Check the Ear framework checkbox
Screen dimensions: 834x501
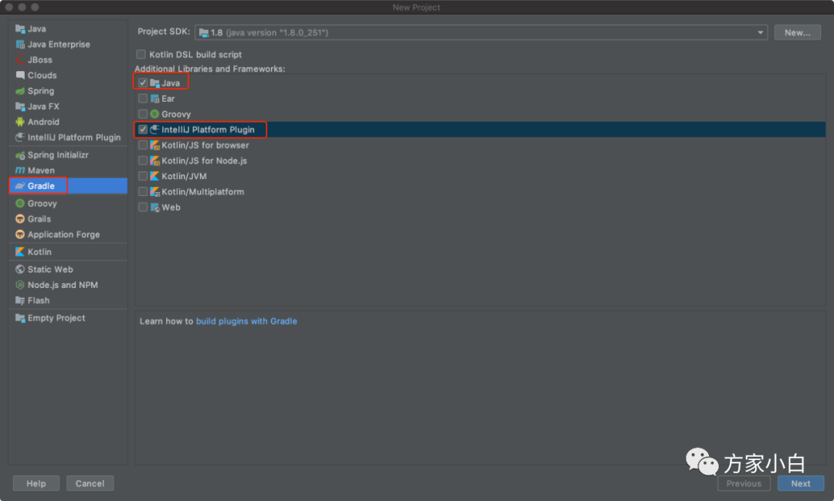143,98
